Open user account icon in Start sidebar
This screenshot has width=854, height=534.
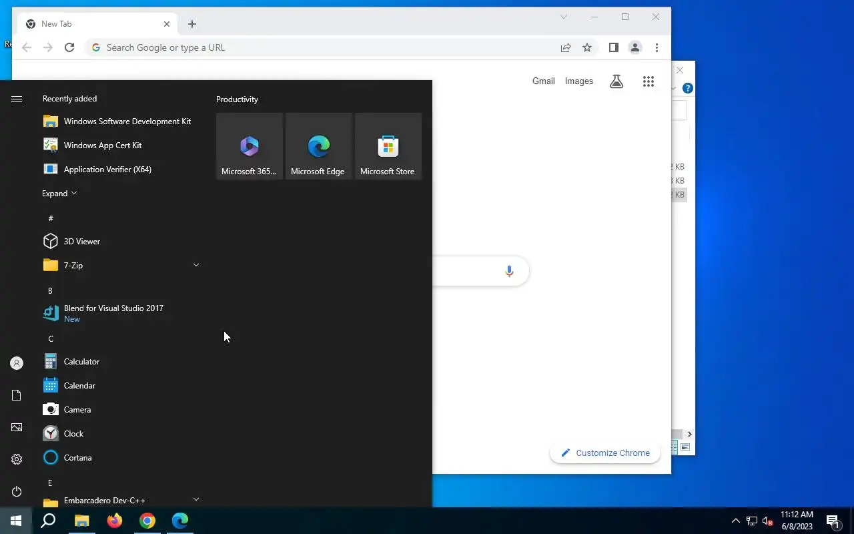tap(17, 363)
